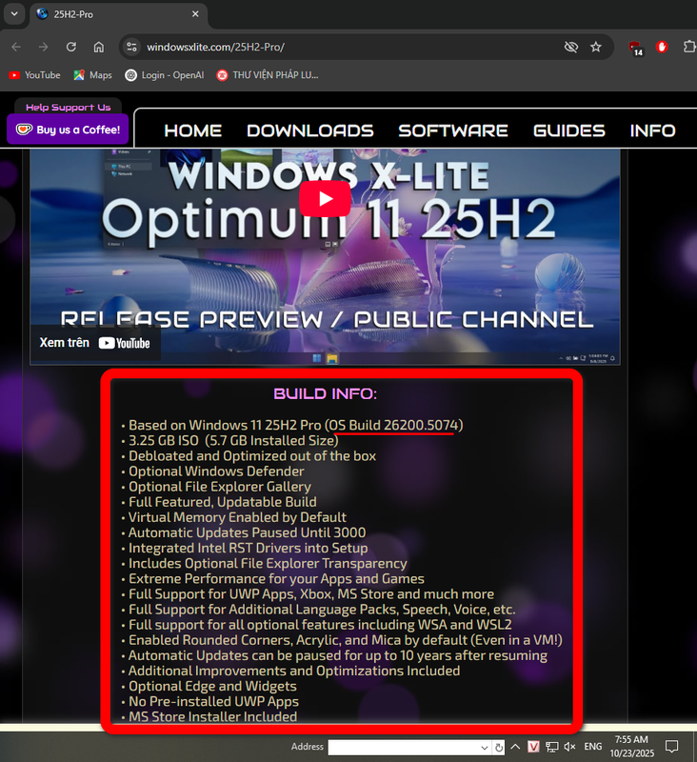This screenshot has width=697, height=762.
Task: Click 'Integrated Intel RST Drivers into Setup'
Action: (x=249, y=548)
